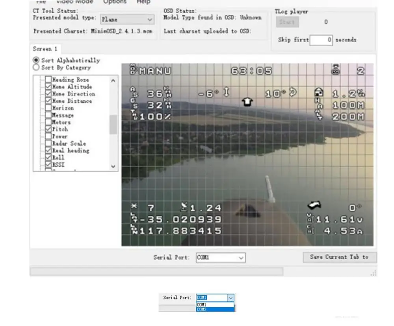394x326 pixels.
Task: Select the altitude icon beside 200M
Action: click(319, 115)
